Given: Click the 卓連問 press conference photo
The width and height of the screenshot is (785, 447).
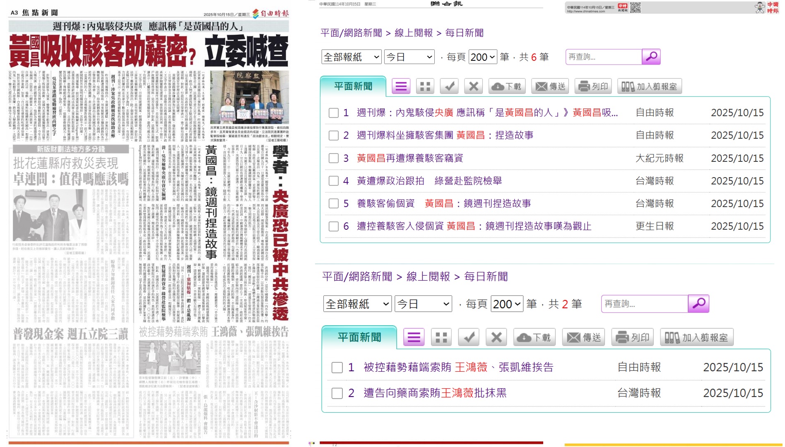Looking at the screenshot, I should (x=50, y=215).
